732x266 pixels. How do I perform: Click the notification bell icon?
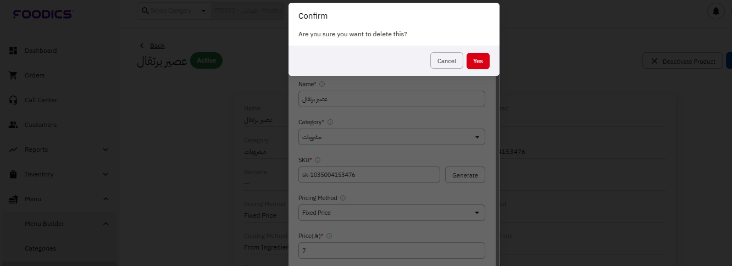(716, 11)
